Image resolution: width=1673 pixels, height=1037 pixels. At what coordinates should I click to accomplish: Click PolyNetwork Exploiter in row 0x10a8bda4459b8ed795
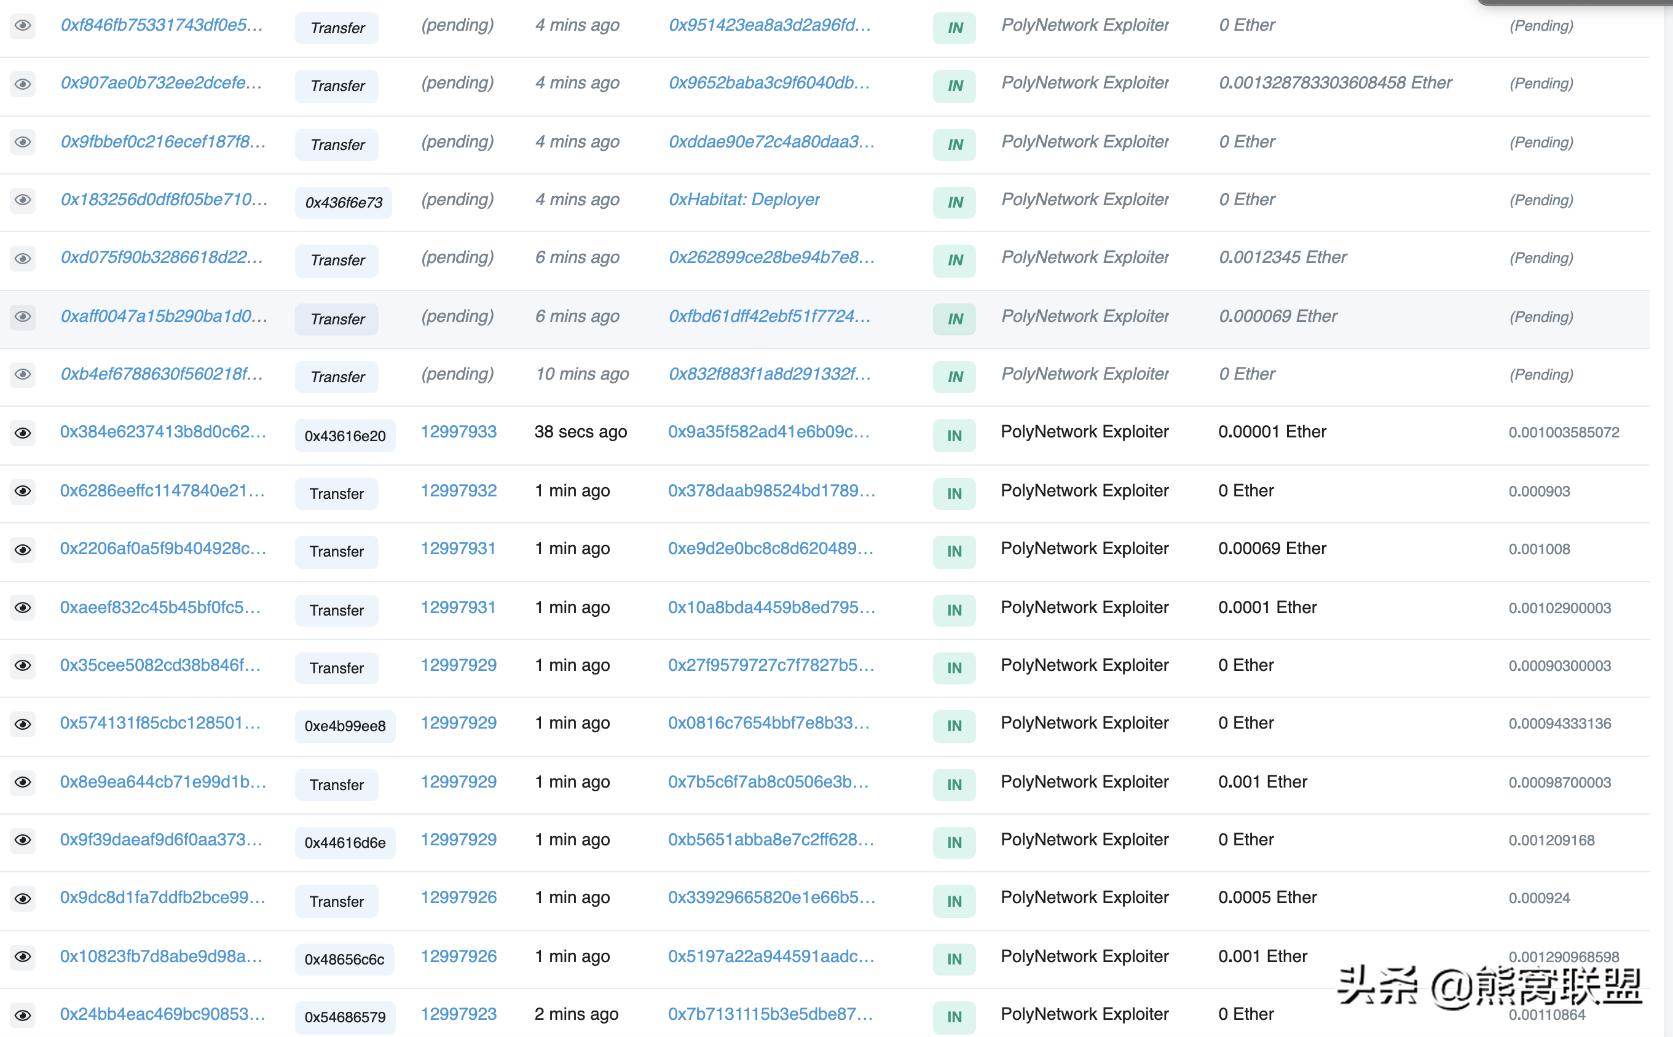pos(1084,607)
